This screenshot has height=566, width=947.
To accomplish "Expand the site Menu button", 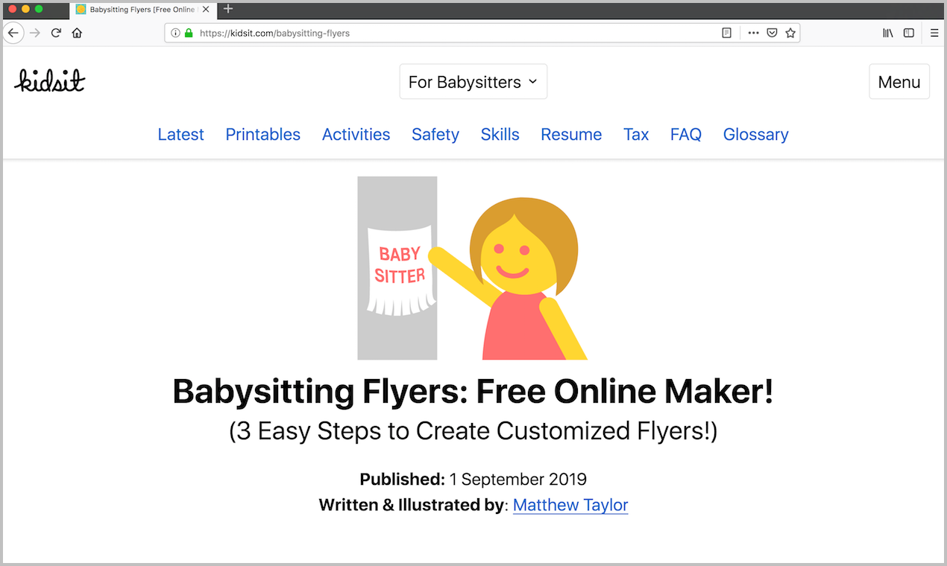I will click(x=899, y=81).
